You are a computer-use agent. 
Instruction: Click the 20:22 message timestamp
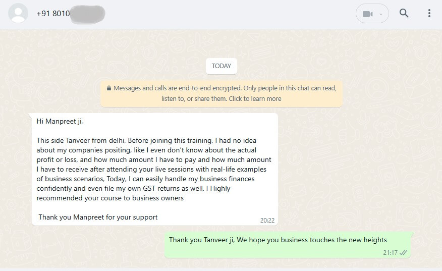pos(267,220)
